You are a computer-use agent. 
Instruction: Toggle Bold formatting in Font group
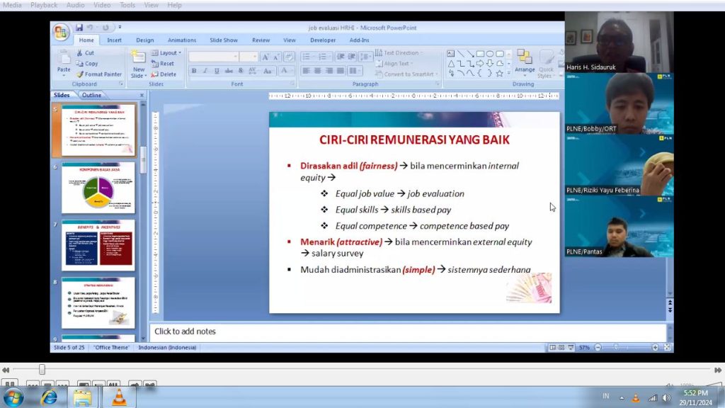(194, 71)
